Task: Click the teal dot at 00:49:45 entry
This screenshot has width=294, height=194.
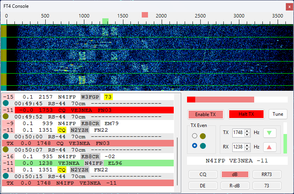Action: [x=6, y=103]
